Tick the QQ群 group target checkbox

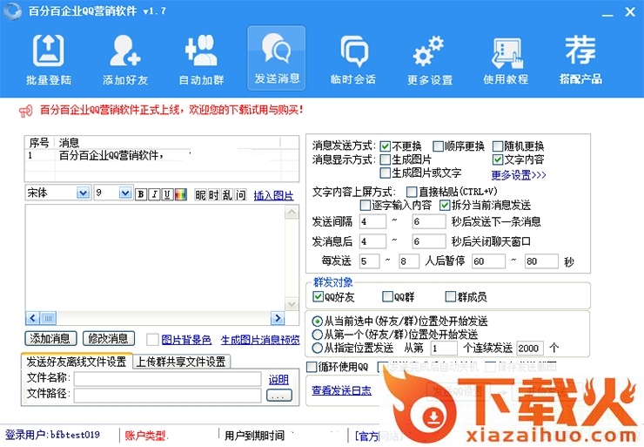(x=387, y=297)
